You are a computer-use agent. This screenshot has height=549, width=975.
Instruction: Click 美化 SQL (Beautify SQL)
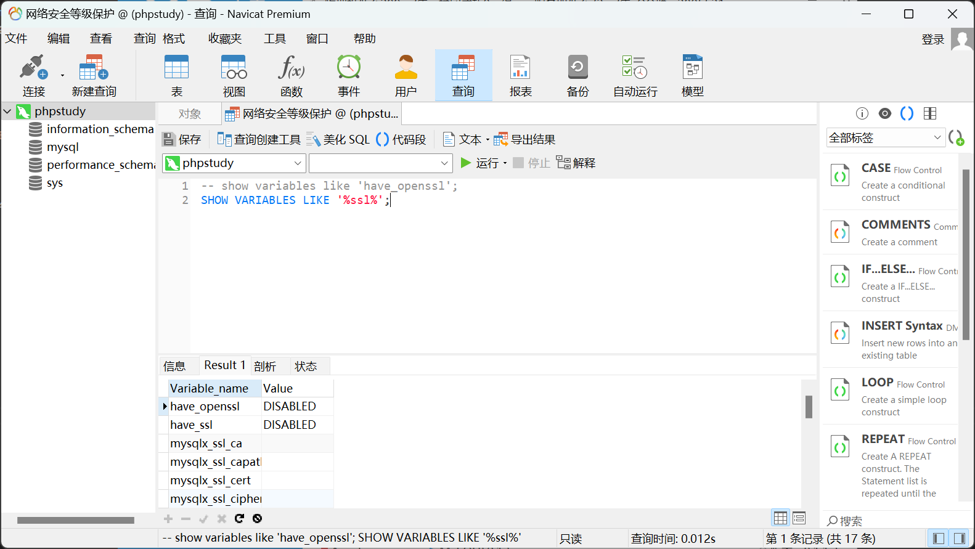tap(338, 139)
